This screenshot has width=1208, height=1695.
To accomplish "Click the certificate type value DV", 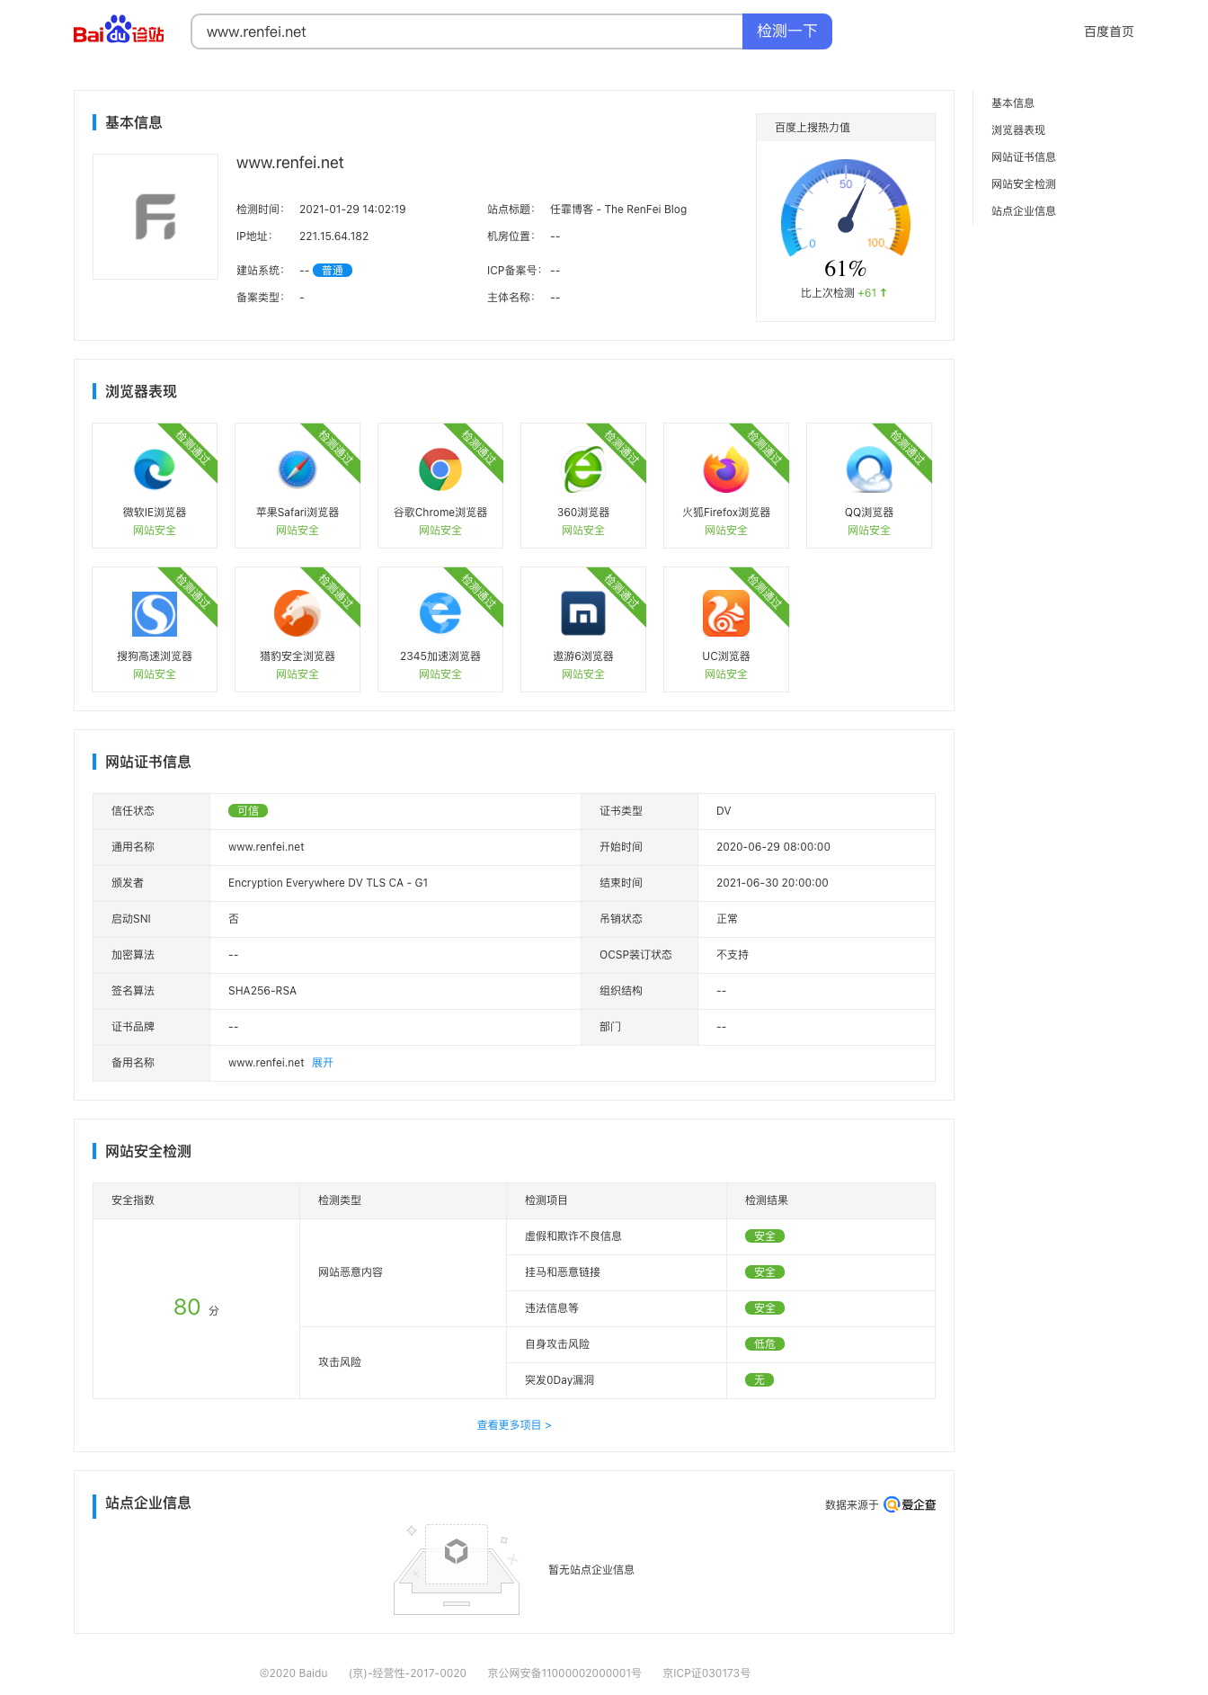I will tap(724, 811).
